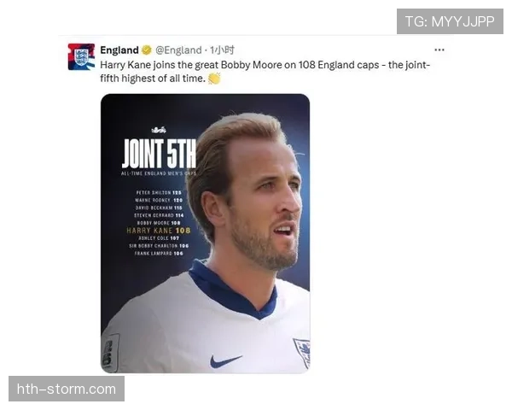Click the FRANK LAMPARD 106 row
The image size is (512, 410).
click(159, 254)
